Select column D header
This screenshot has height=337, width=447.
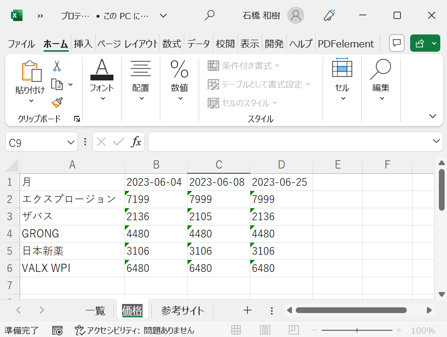coord(281,165)
